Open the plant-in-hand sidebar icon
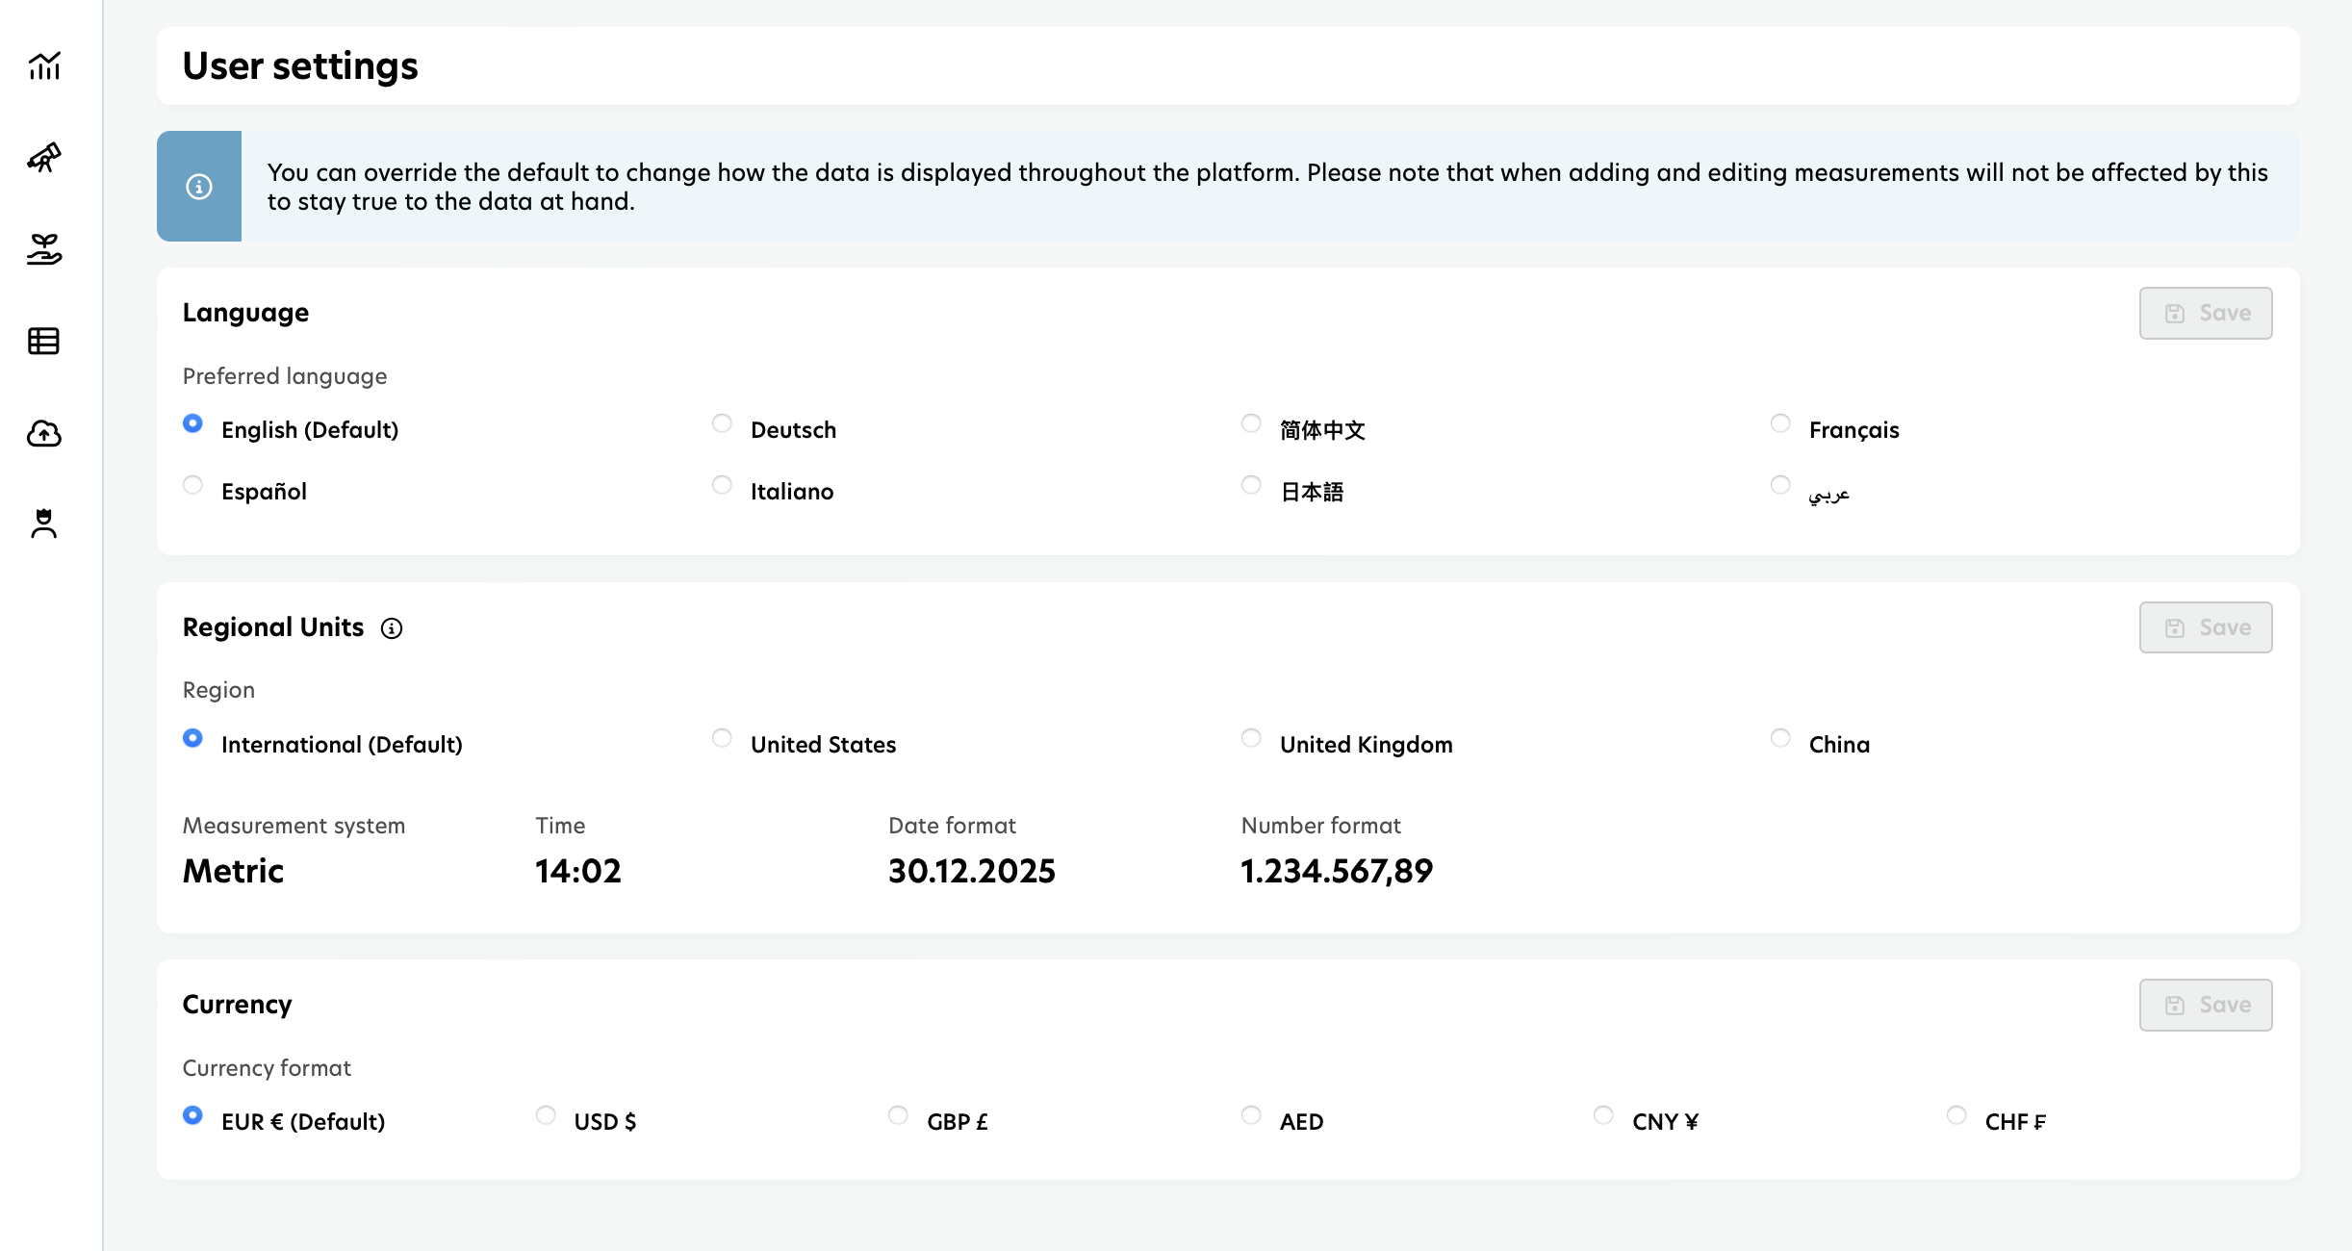 point(44,249)
